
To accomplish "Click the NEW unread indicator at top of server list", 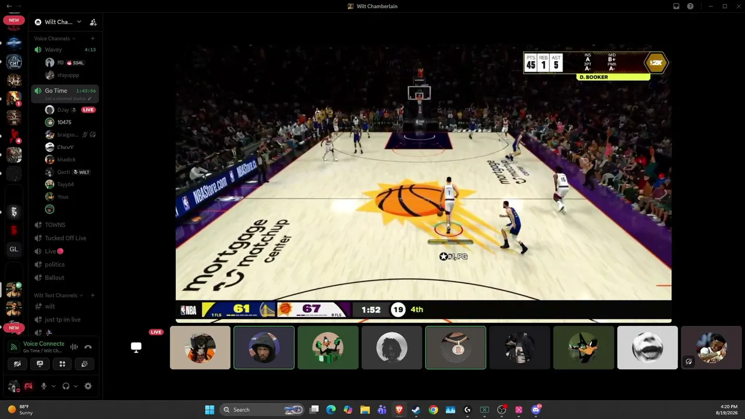I will 14,20.
